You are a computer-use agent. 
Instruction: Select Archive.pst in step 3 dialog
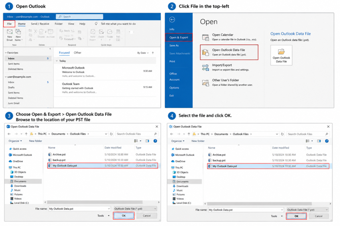click(x=103, y=155)
